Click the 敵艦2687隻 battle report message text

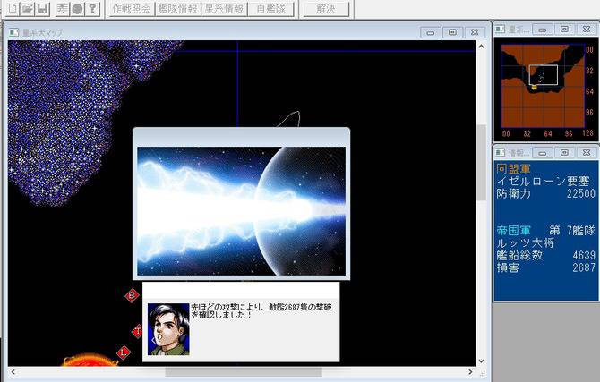(261, 310)
